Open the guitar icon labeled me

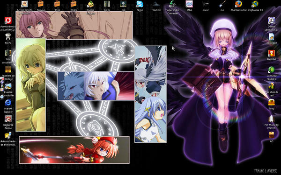[x=222, y=4]
